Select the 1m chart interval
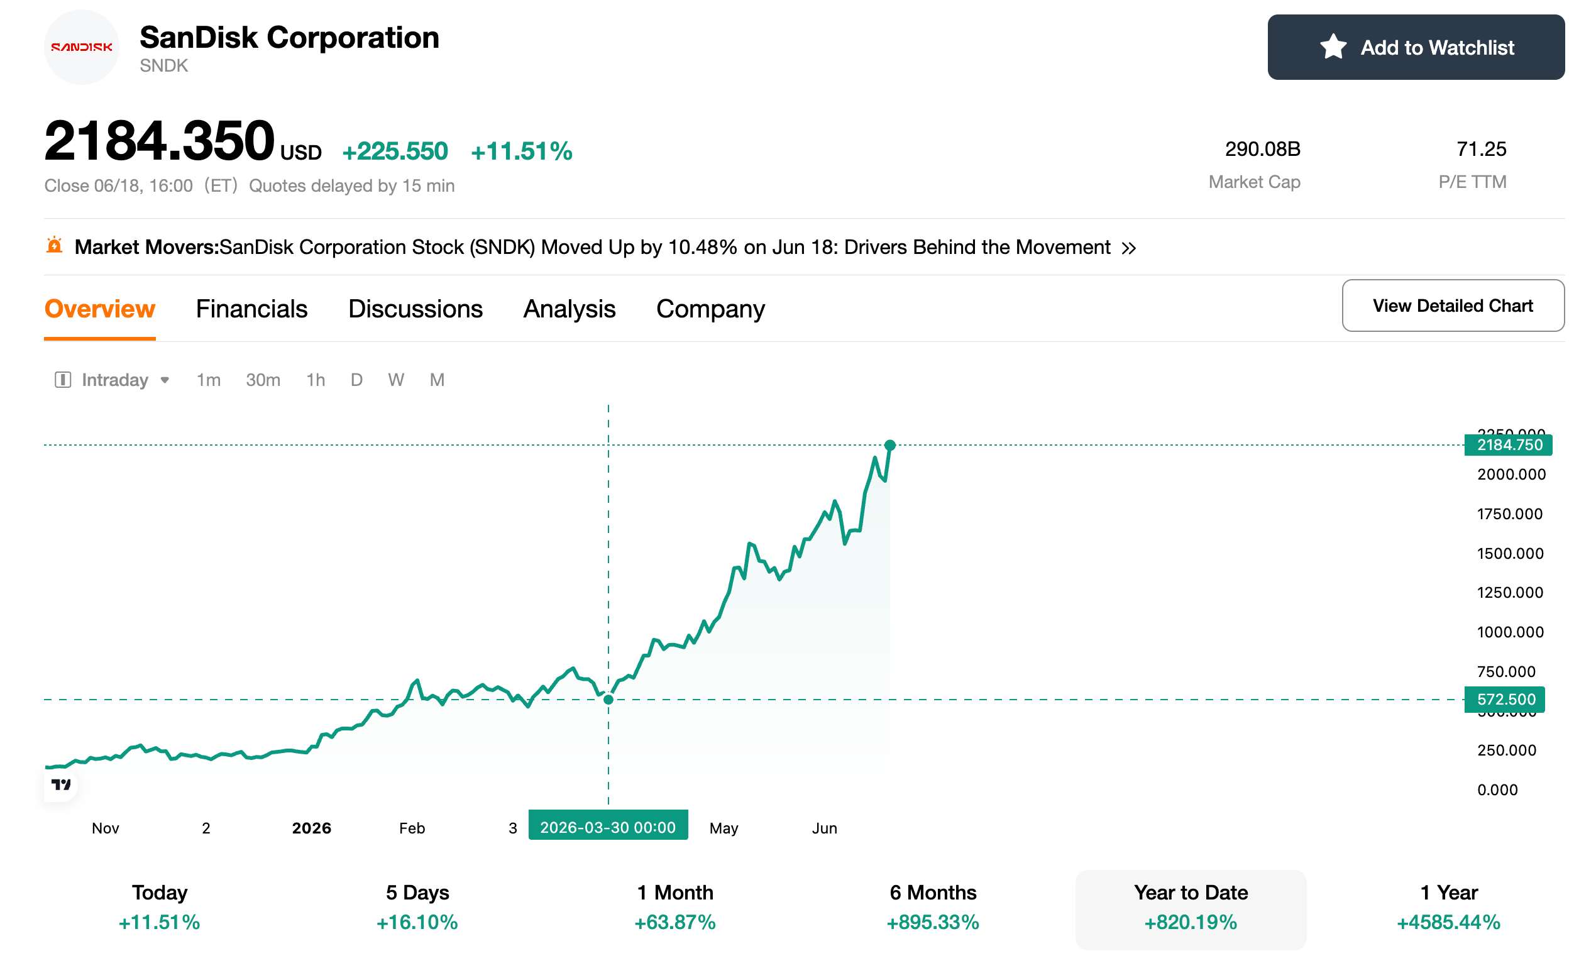1574x968 pixels. [x=208, y=380]
